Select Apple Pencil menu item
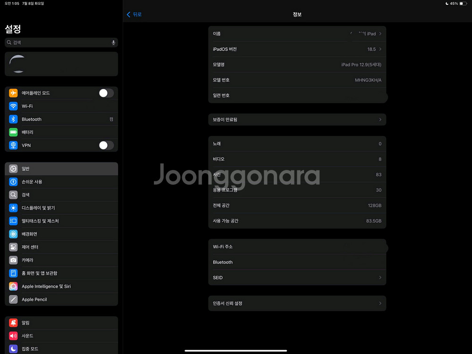 (61, 300)
